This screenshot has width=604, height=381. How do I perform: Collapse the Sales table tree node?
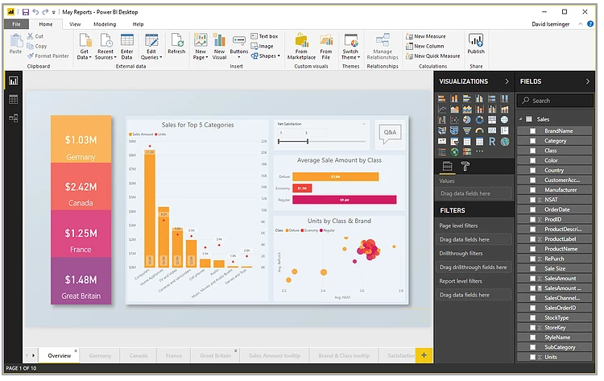521,119
